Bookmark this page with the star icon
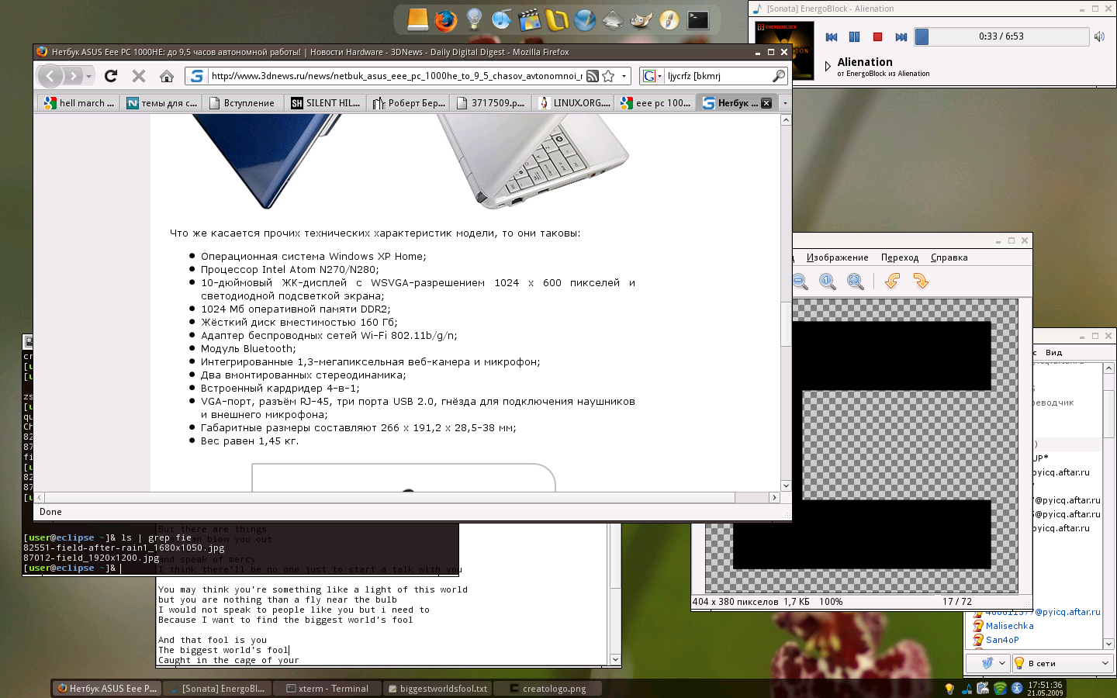The width and height of the screenshot is (1117, 698). click(609, 76)
